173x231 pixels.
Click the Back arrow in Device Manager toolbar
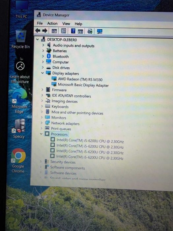pos(38,31)
